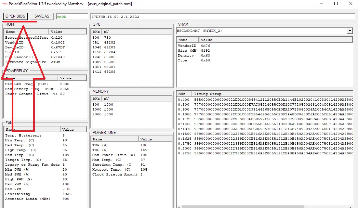The image size is (358, 208).
Task: Select the 0:400 timing strap row
Action: pyautogui.click(x=265, y=100)
